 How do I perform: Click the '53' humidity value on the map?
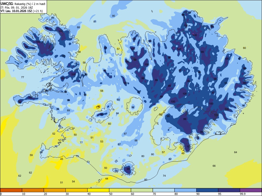click(x=102, y=141)
